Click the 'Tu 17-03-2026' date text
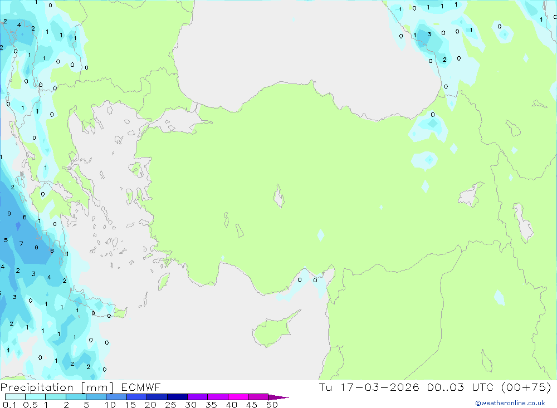557x408 pixels. click(369, 387)
